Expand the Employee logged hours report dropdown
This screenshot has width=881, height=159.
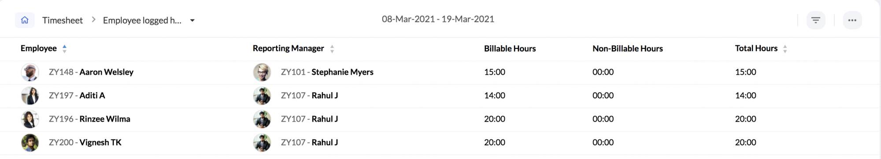[192, 21]
